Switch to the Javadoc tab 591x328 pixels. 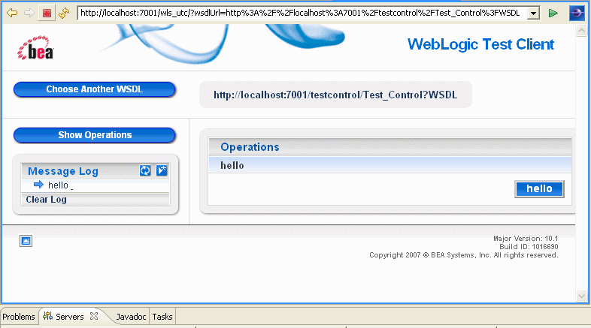click(x=131, y=317)
